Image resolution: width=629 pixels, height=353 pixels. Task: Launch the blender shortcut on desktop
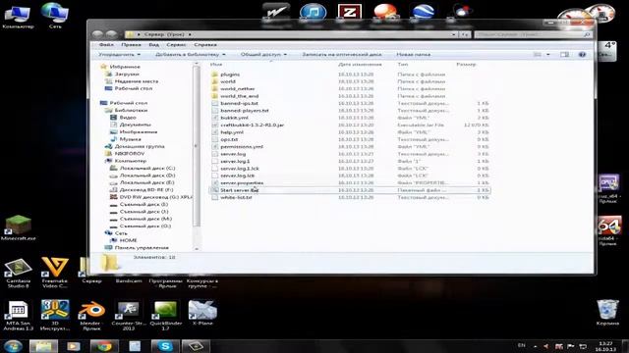(91, 316)
